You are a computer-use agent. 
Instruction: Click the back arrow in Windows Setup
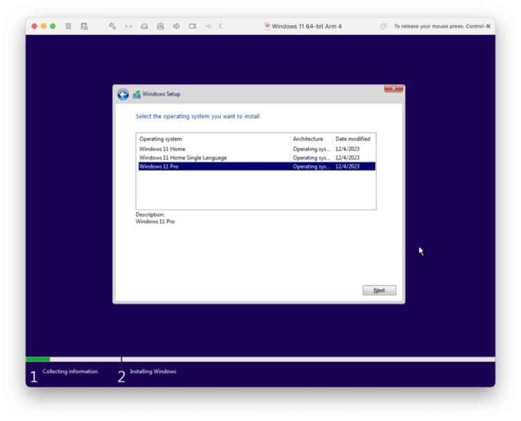pyautogui.click(x=123, y=94)
